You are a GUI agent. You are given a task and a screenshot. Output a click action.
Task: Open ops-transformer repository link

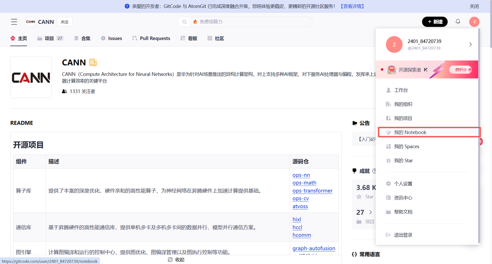coord(312,190)
